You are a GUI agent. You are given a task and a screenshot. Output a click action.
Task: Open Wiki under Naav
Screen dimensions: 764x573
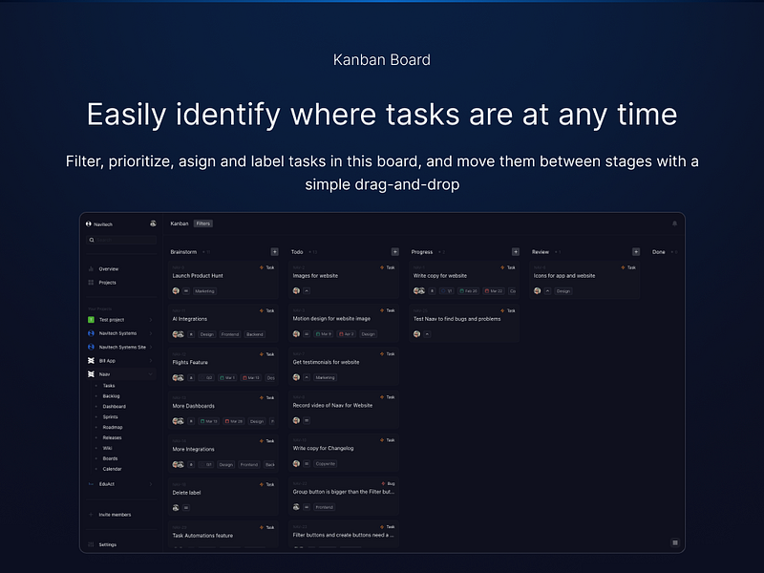click(x=107, y=448)
